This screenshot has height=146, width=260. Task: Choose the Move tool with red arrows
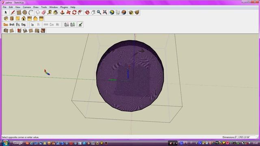tap(68, 13)
